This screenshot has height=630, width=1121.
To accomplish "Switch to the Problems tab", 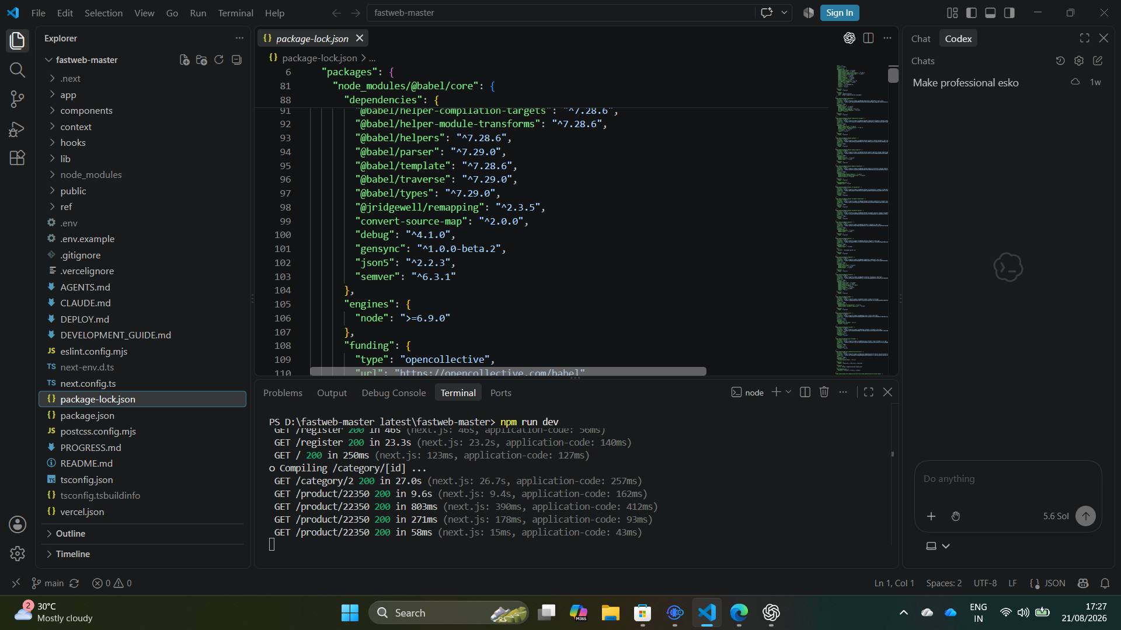I will coord(283,393).
